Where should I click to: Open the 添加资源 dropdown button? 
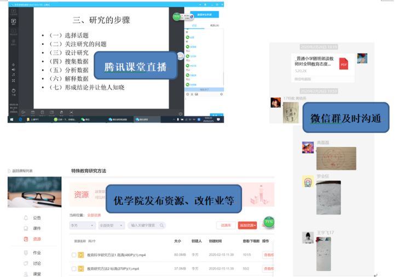[x=247, y=225]
